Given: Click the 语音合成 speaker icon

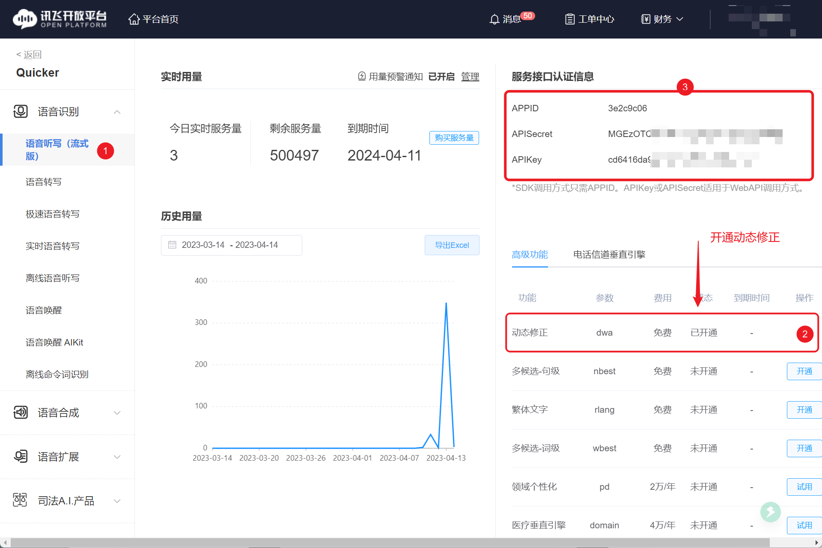Looking at the screenshot, I should pos(21,413).
